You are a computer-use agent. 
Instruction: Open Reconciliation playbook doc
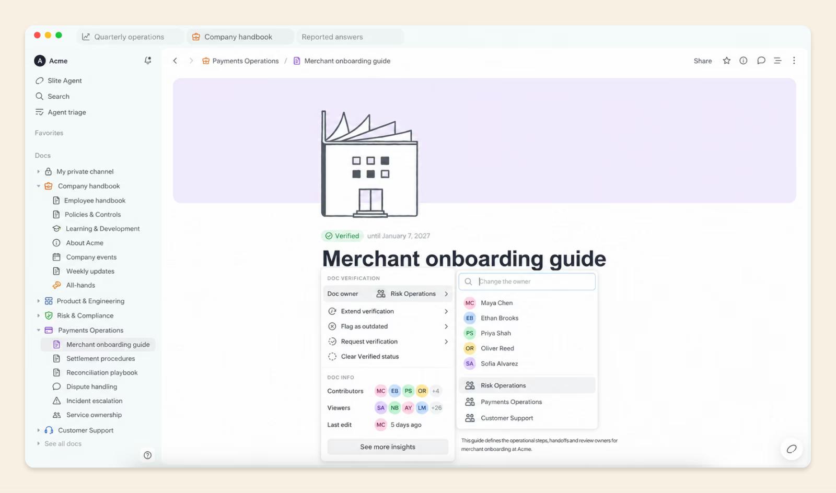[x=95, y=372]
